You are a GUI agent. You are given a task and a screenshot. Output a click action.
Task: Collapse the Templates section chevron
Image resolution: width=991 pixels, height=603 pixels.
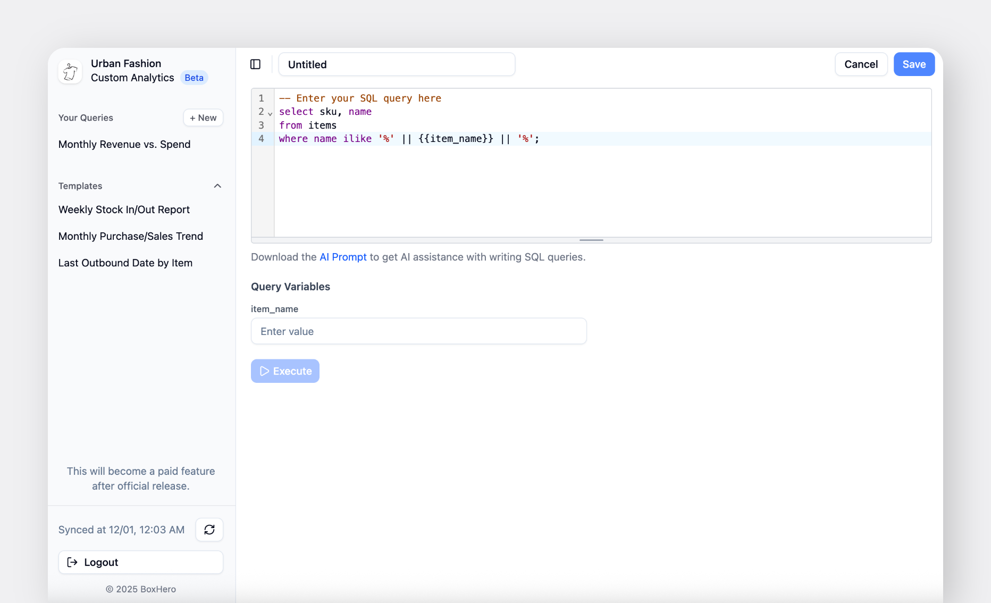pos(217,186)
